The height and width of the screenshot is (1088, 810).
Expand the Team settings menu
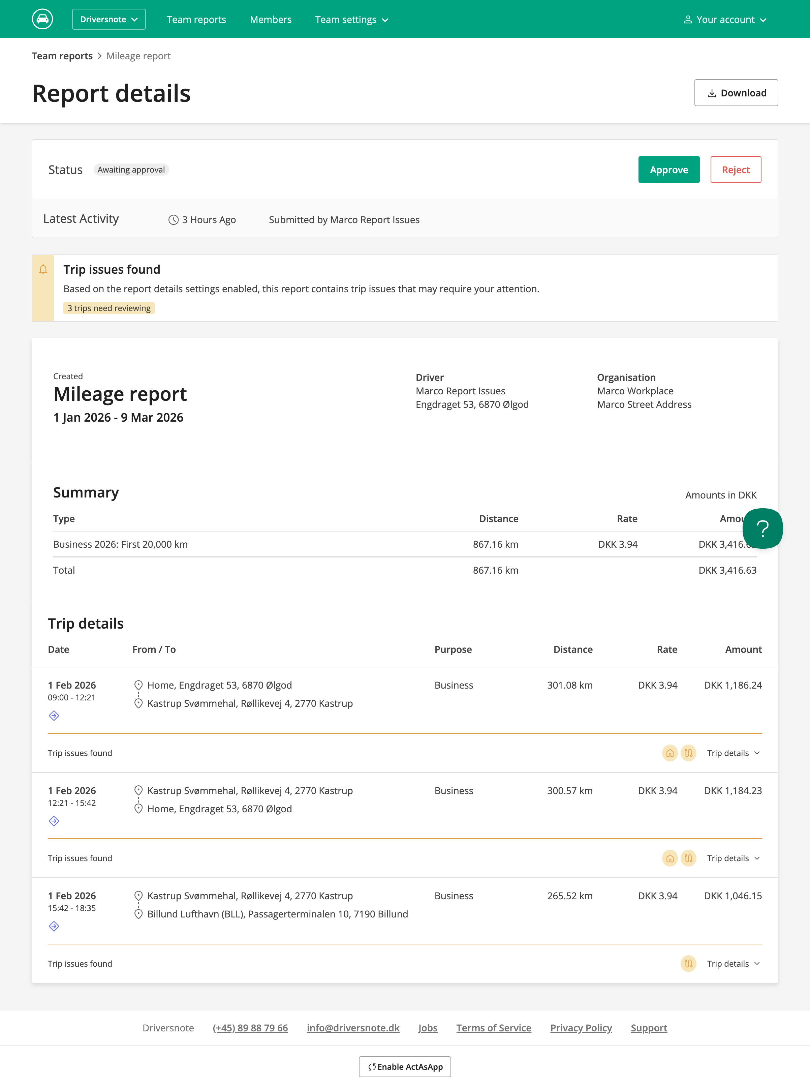351,20
